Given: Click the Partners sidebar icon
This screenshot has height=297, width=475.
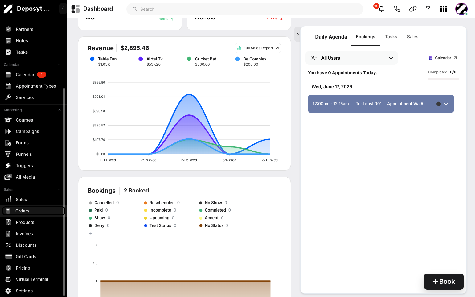Looking at the screenshot, I should pos(8,29).
